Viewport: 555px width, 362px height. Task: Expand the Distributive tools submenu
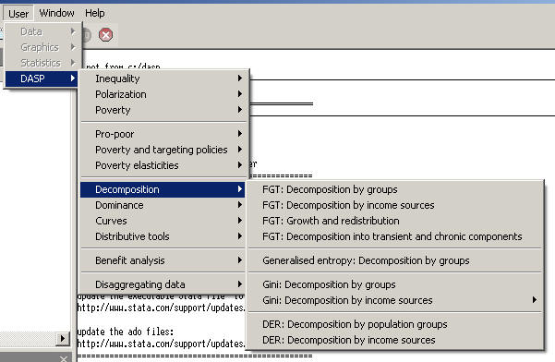click(163, 236)
